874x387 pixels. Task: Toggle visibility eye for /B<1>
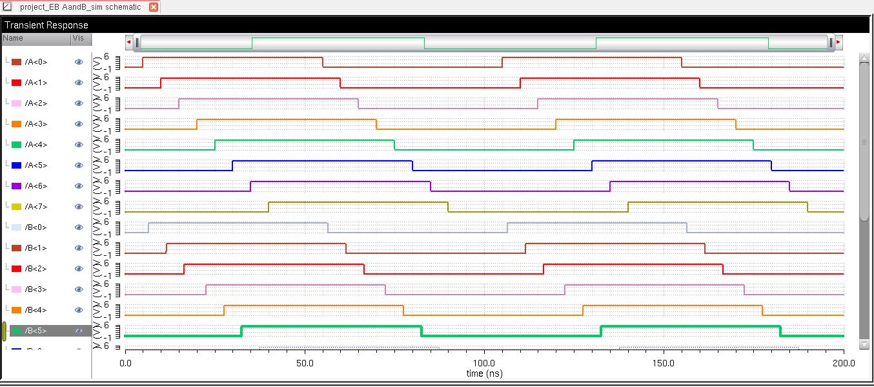coord(79,248)
